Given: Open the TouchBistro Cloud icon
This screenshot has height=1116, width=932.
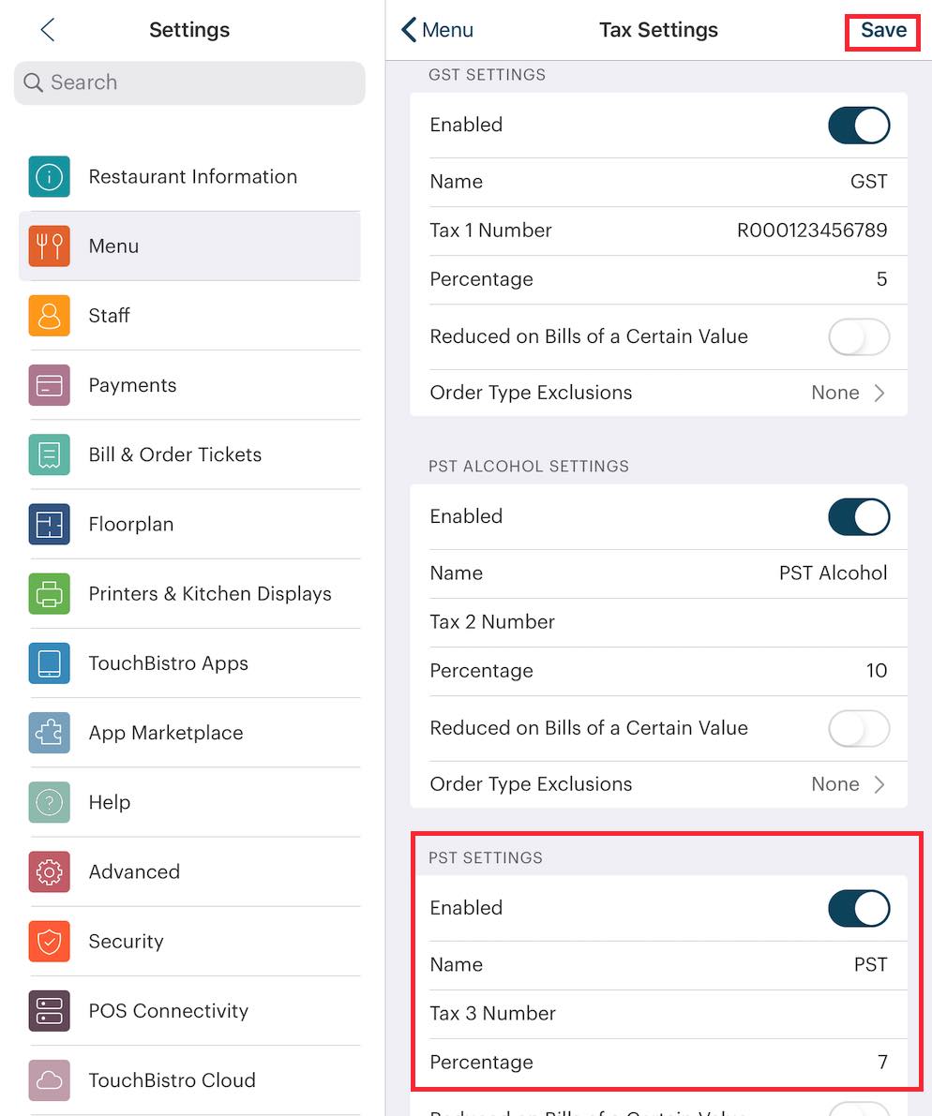Looking at the screenshot, I should [49, 1080].
